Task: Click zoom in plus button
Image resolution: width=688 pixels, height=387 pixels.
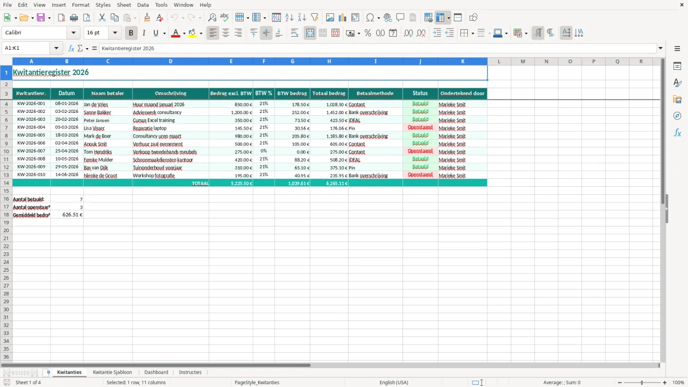Action: click(x=665, y=382)
